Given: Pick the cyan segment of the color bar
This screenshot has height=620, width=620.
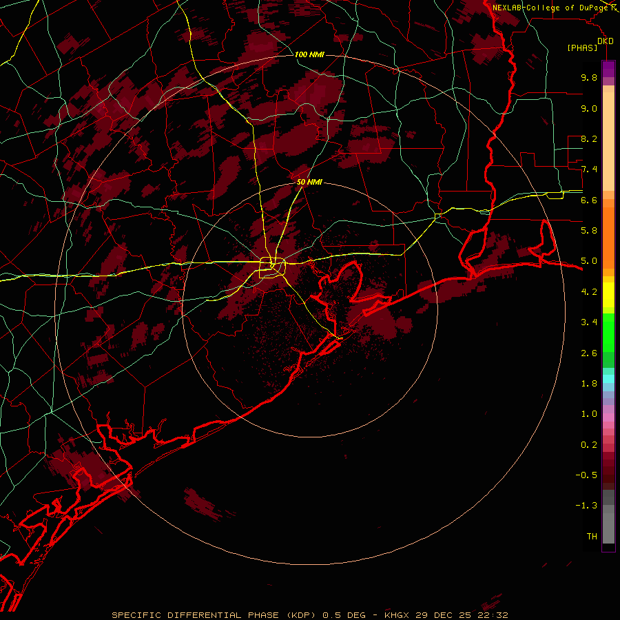Looking at the screenshot, I should pos(608,379).
